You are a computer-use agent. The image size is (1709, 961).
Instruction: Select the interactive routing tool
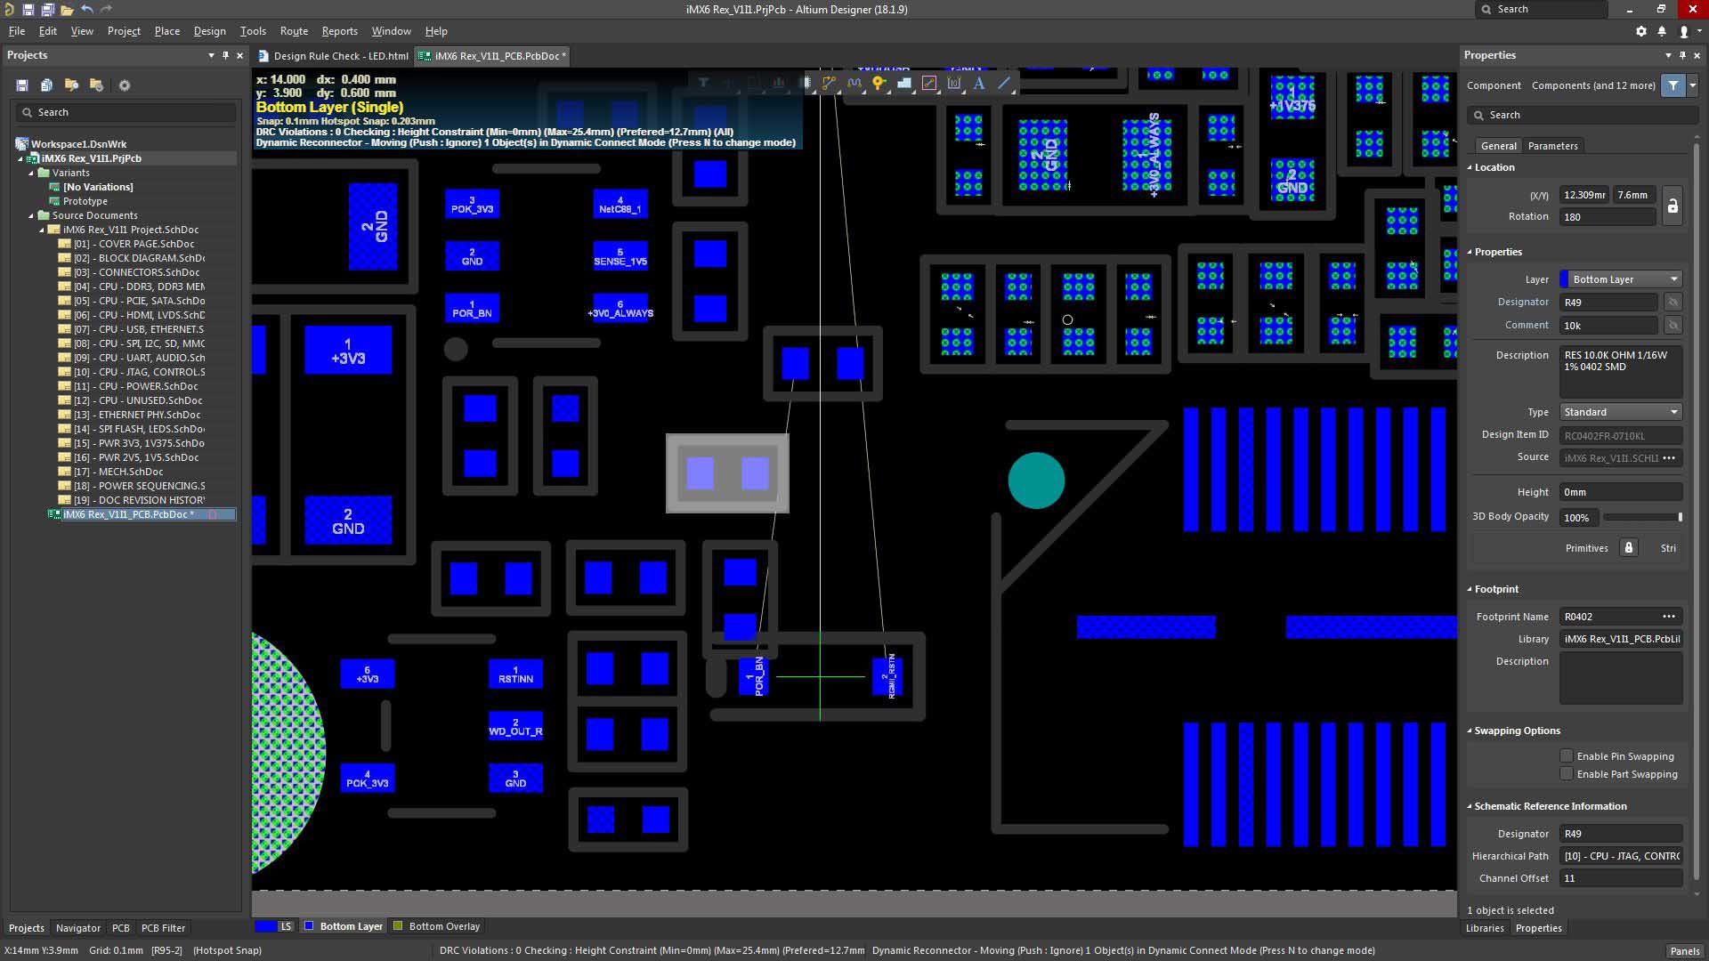[x=830, y=83]
